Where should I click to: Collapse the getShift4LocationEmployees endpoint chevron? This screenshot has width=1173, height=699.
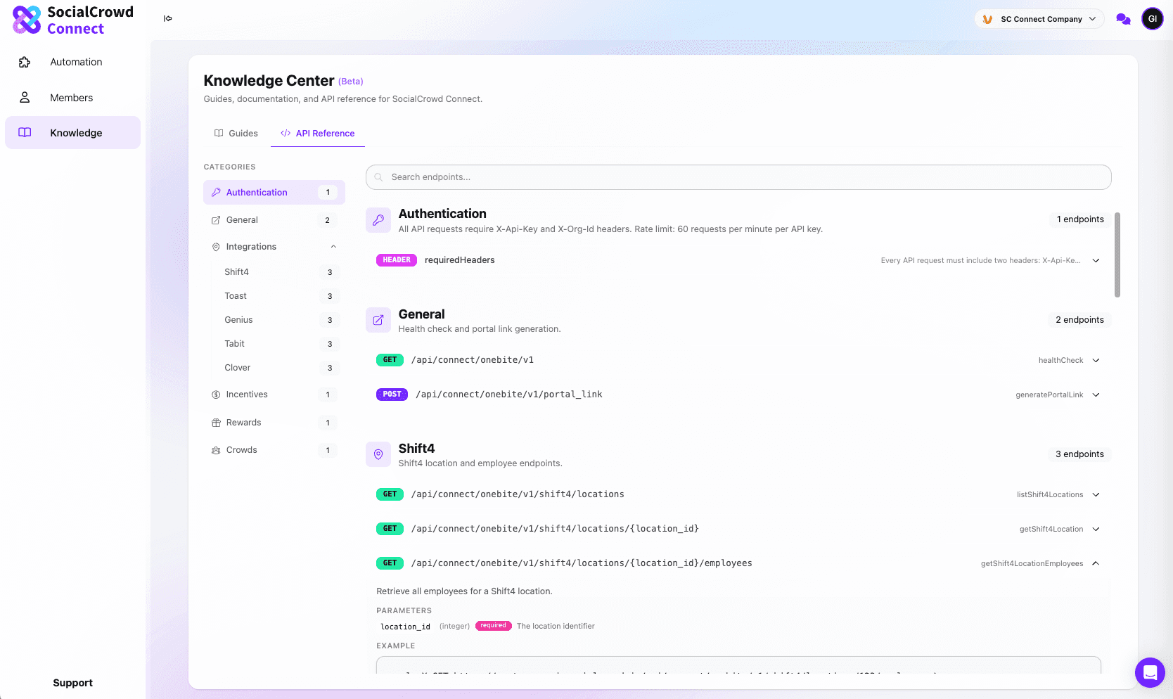pyautogui.click(x=1096, y=563)
